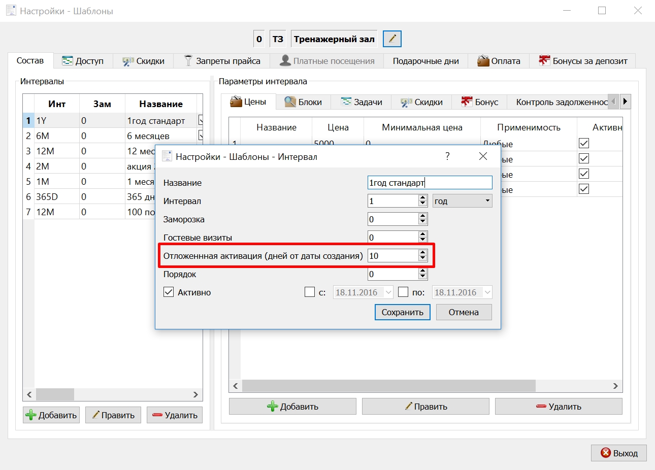The width and height of the screenshot is (655, 470).
Task: Expand the год interval unit dropdown
Action: [x=462, y=201]
